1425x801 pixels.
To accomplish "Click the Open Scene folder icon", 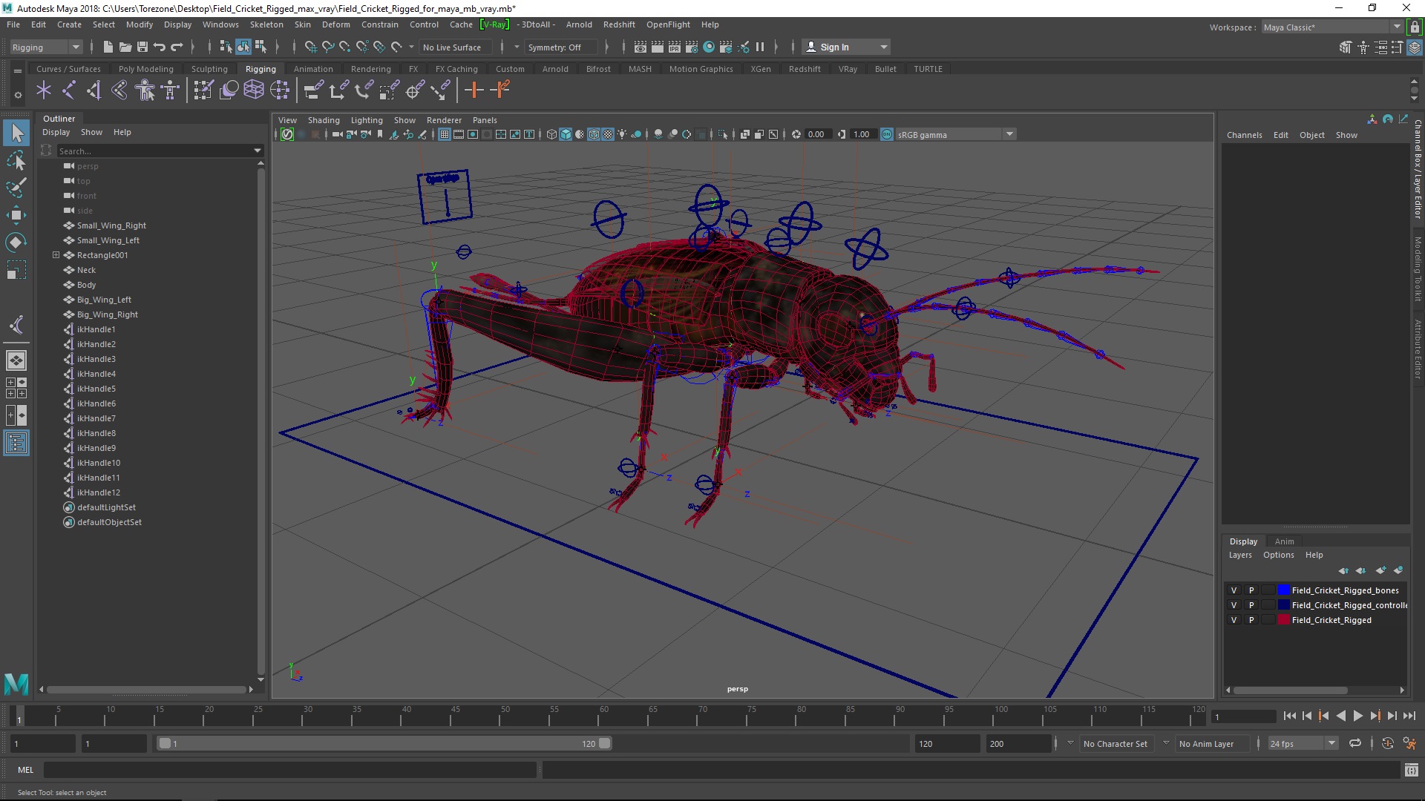I will pos(125,47).
